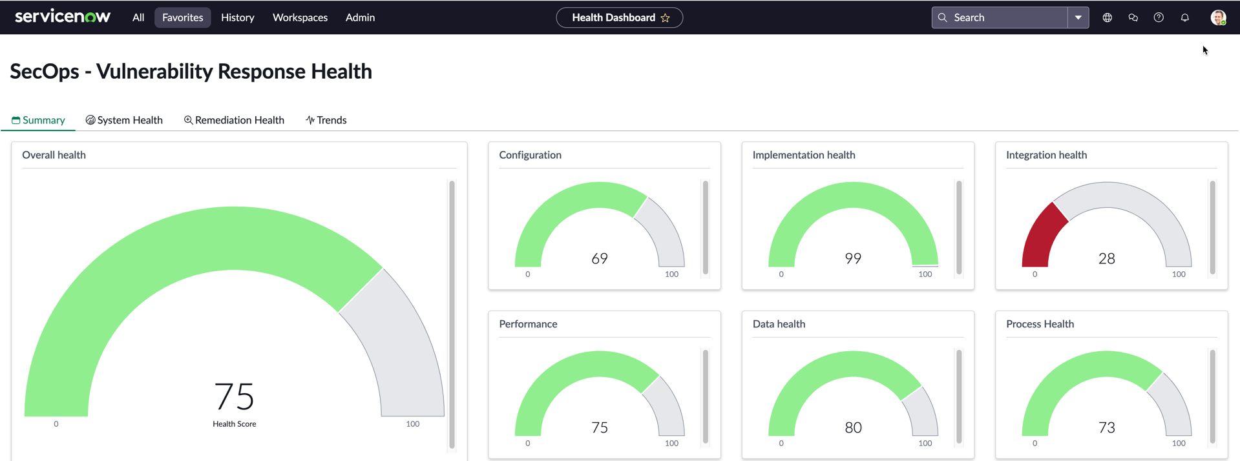Click the Integration health value 28
The image size is (1240, 461).
point(1107,258)
